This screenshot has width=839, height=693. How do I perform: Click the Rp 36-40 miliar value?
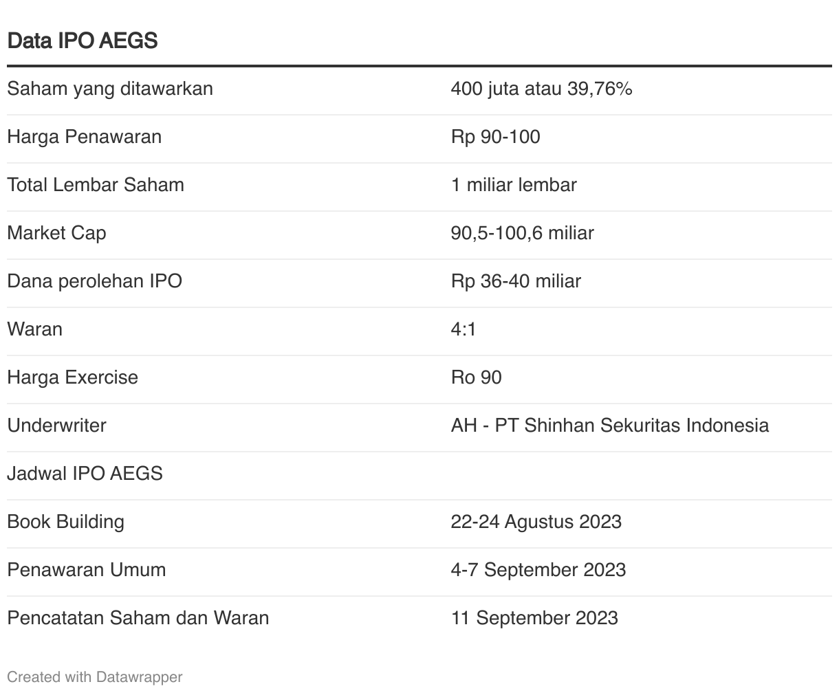(516, 281)
